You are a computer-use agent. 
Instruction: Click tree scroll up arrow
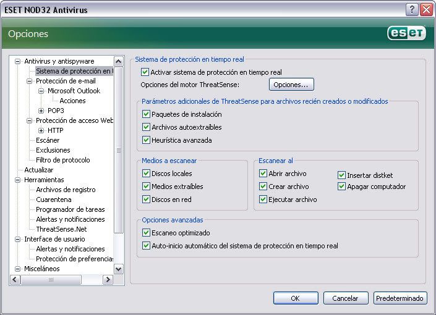119,61
